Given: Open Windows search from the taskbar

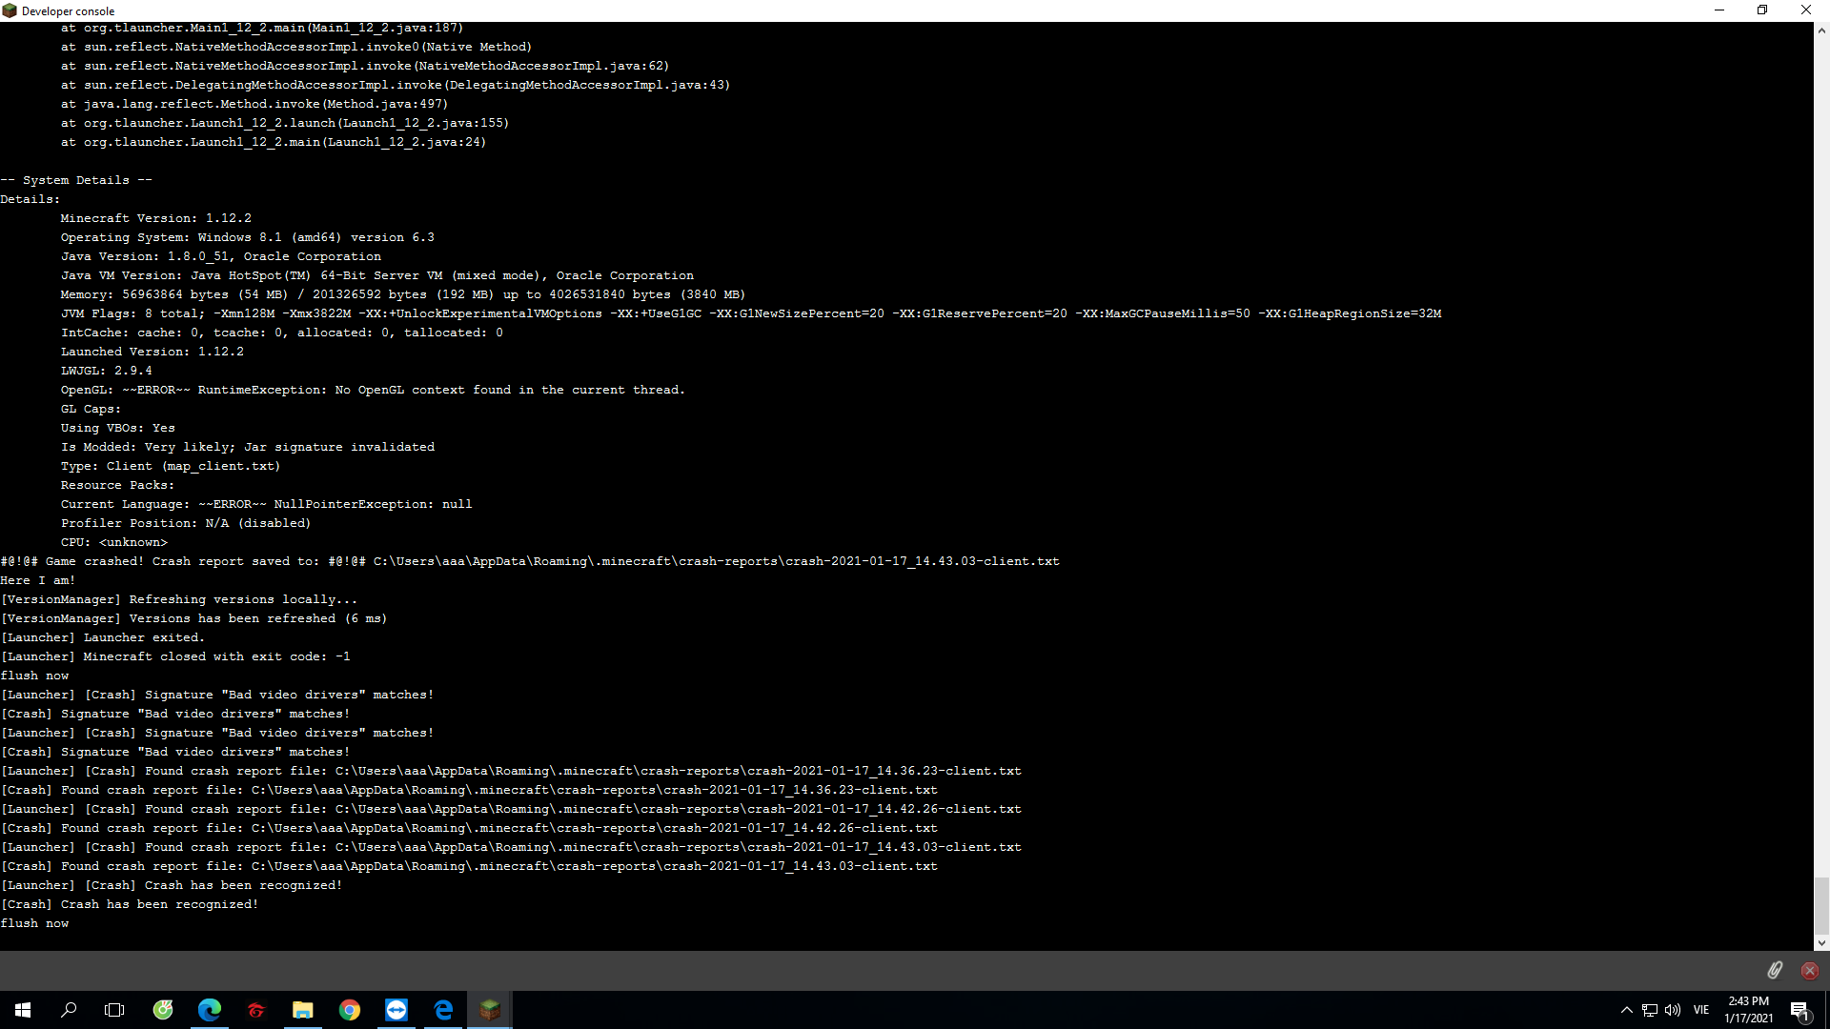Looking at the screenshot, I should coord(69,1010).
